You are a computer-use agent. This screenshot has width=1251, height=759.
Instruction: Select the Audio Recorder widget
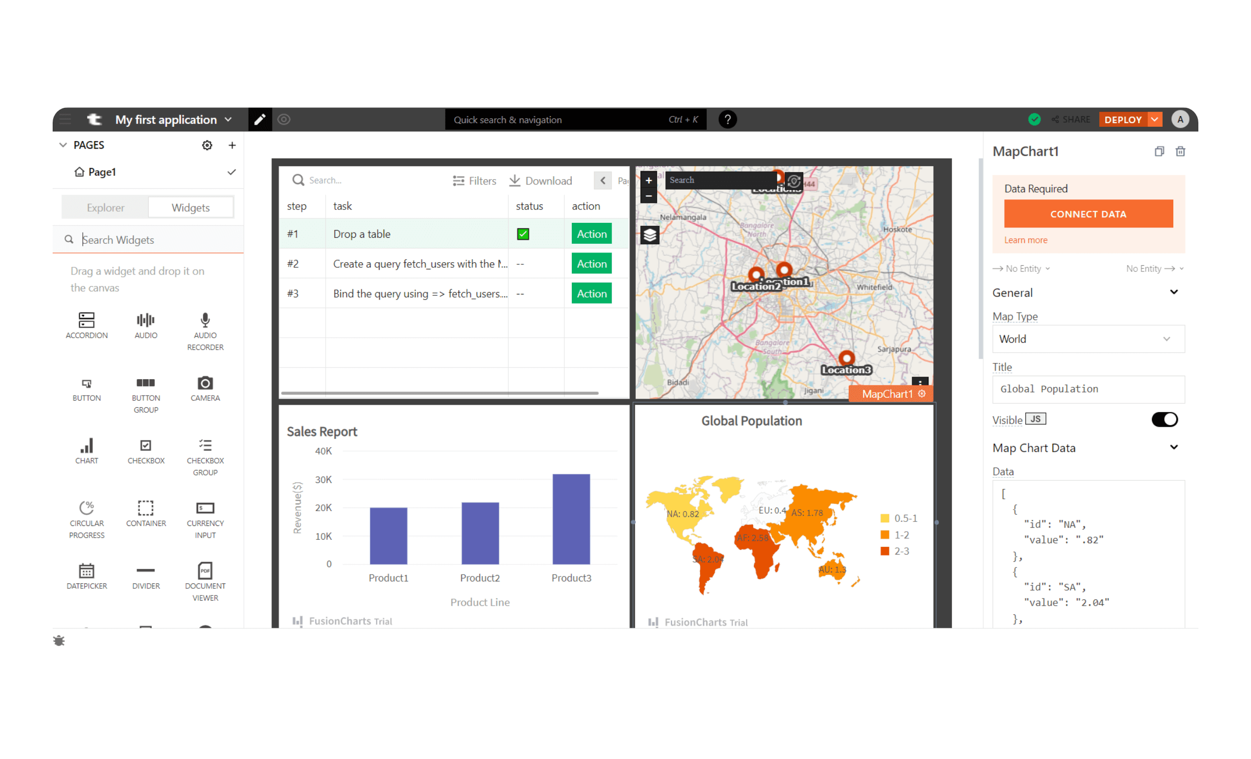click(x=205, y=332)
